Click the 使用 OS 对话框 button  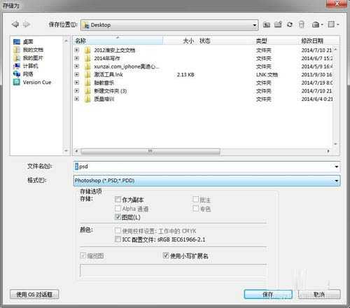tap(34, 294)
